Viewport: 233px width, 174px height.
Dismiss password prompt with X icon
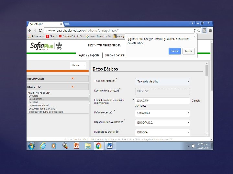tap(195, 36)
